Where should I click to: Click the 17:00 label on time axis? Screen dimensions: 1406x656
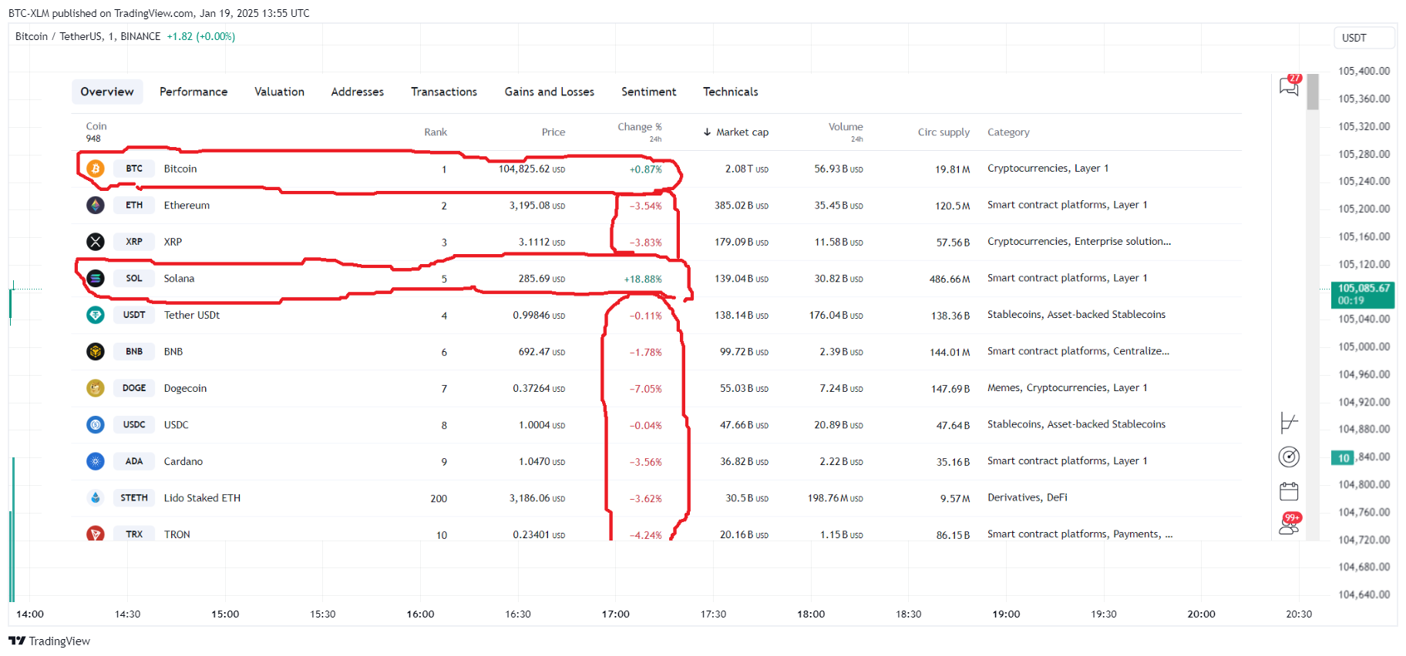(x=616, y=614)
